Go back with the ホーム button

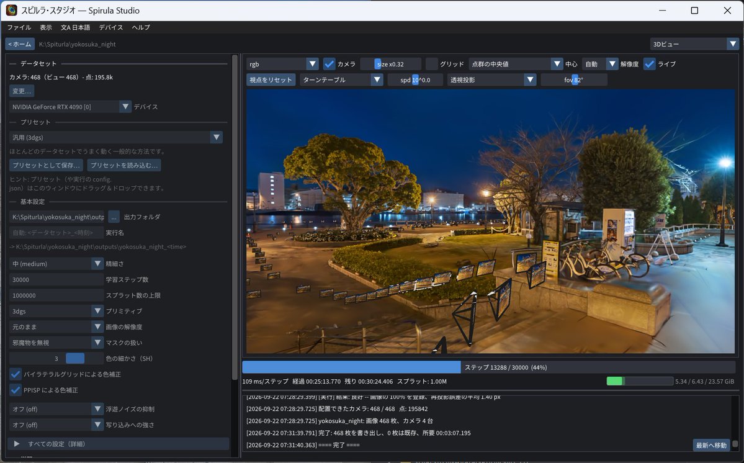(x=20, y=44)
